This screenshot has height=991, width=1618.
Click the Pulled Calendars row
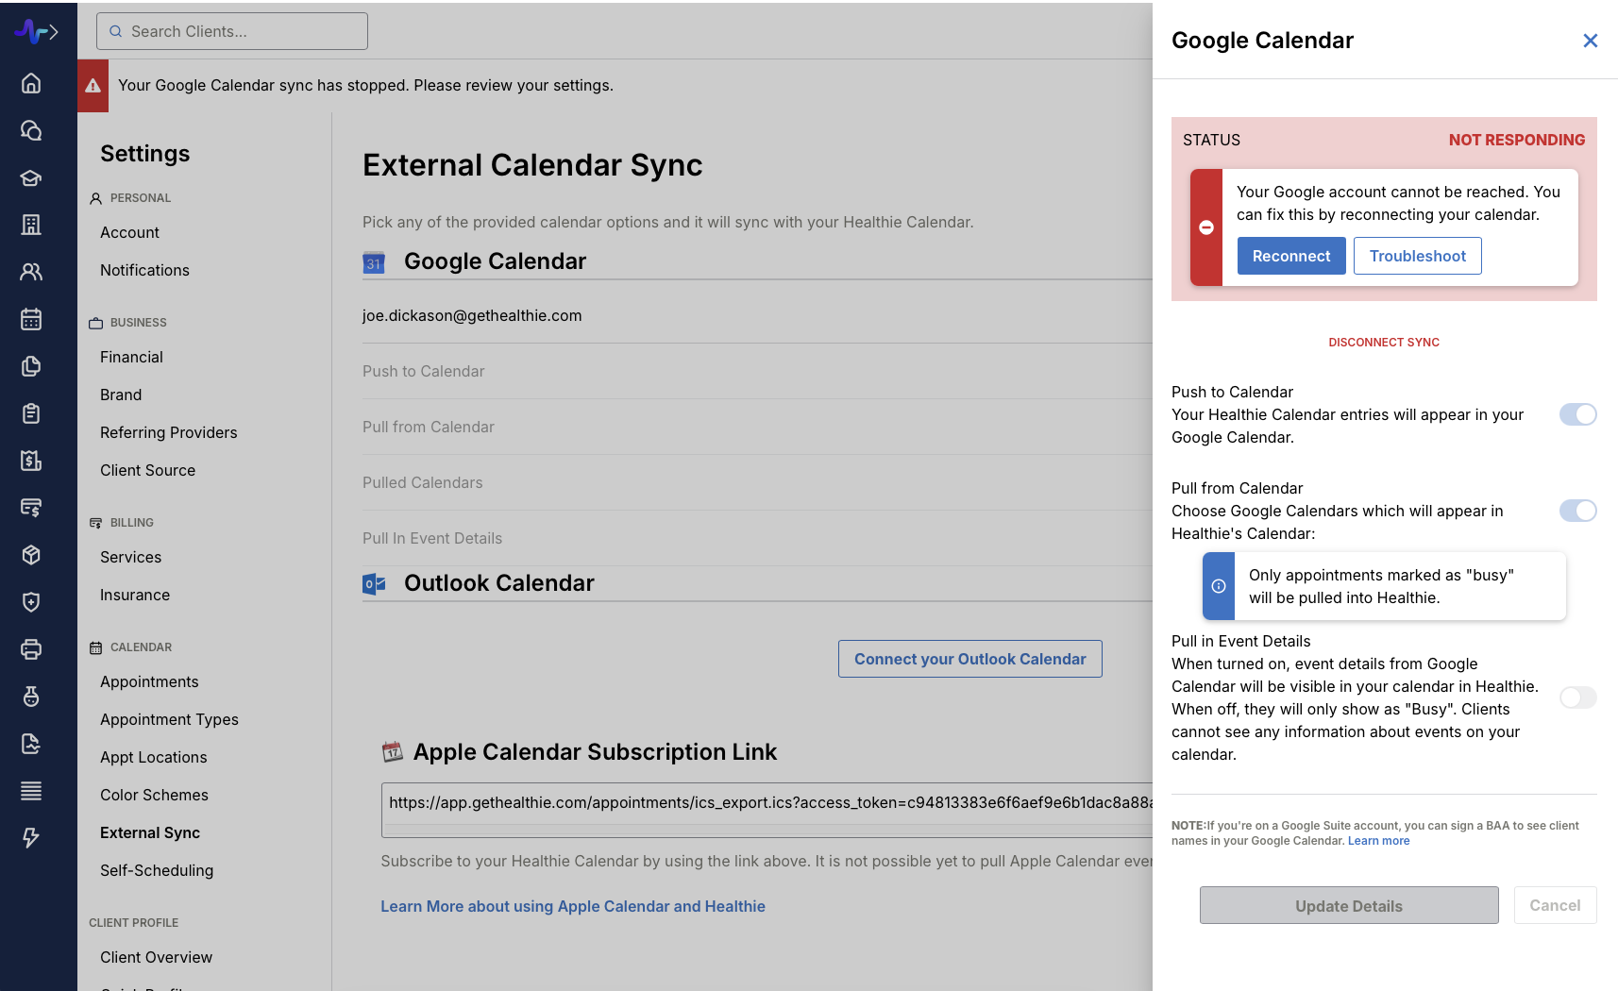(757, 483)
